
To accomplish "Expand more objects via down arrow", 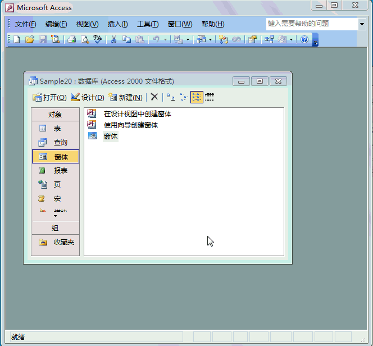I will [55, 216].
